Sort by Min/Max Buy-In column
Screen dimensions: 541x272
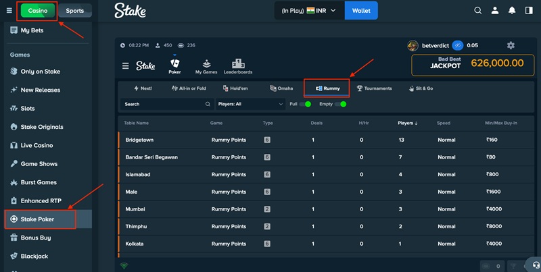(x=501, y=123)
